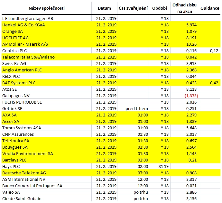Select the 'Období' column header
This screenshot has width=222, height=203.
click(x=160, y=8)
